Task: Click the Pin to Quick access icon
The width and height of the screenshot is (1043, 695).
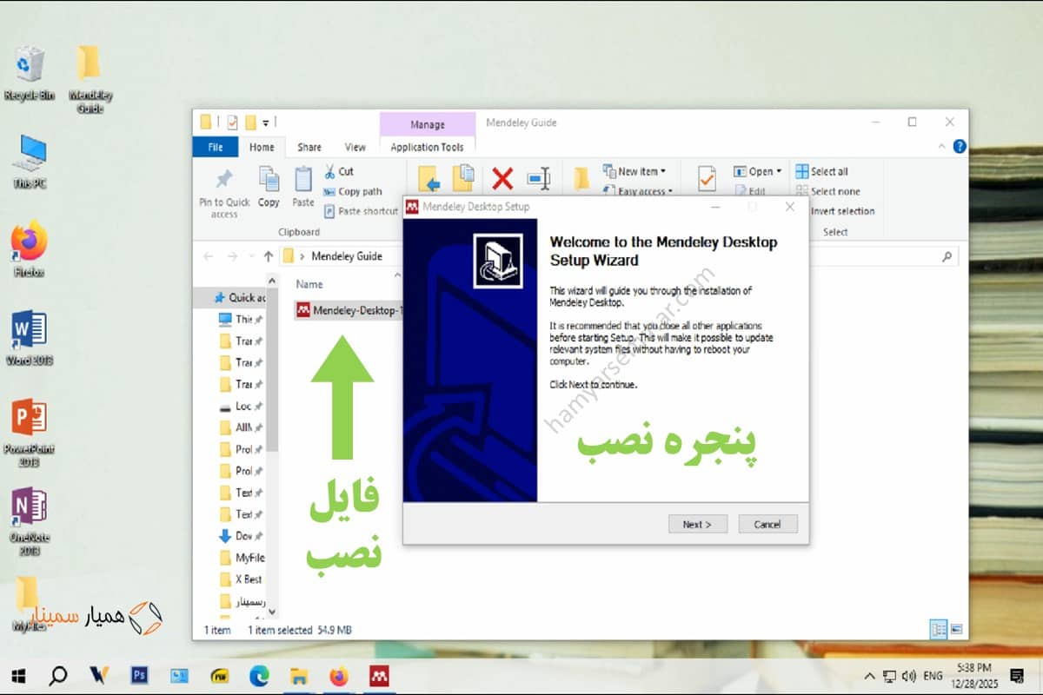Action: 223,179
